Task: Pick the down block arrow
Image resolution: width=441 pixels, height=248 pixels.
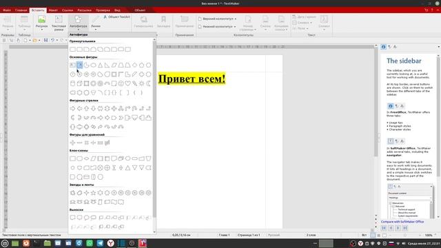Action: click(x=94, y=109)
